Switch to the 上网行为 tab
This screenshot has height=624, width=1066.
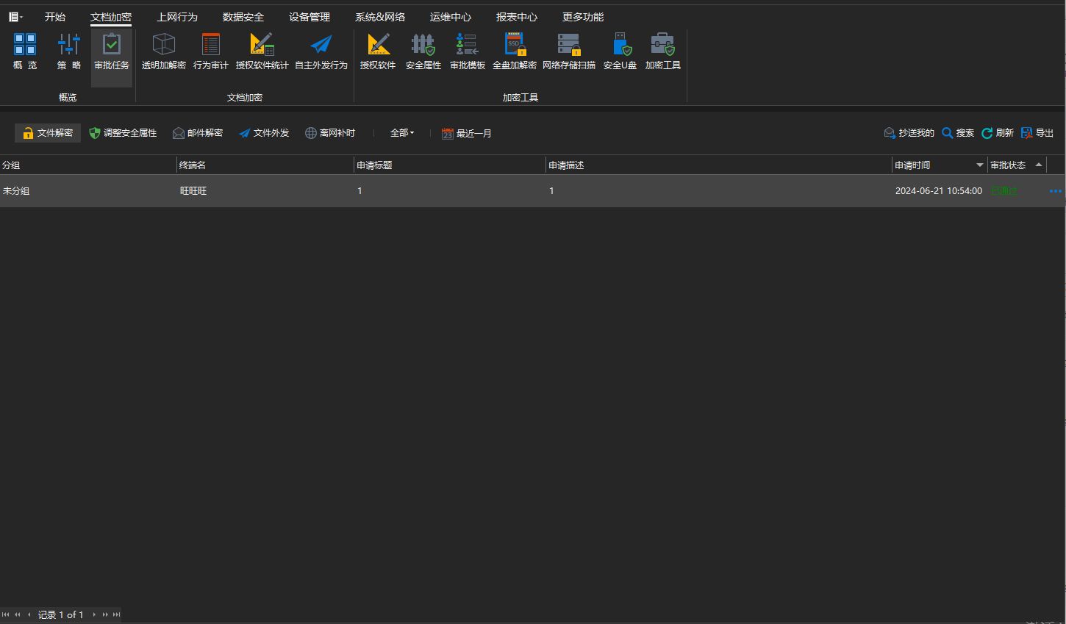coord(177,17)
